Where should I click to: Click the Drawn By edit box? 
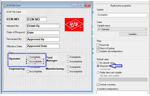click(x=43, y=26)
